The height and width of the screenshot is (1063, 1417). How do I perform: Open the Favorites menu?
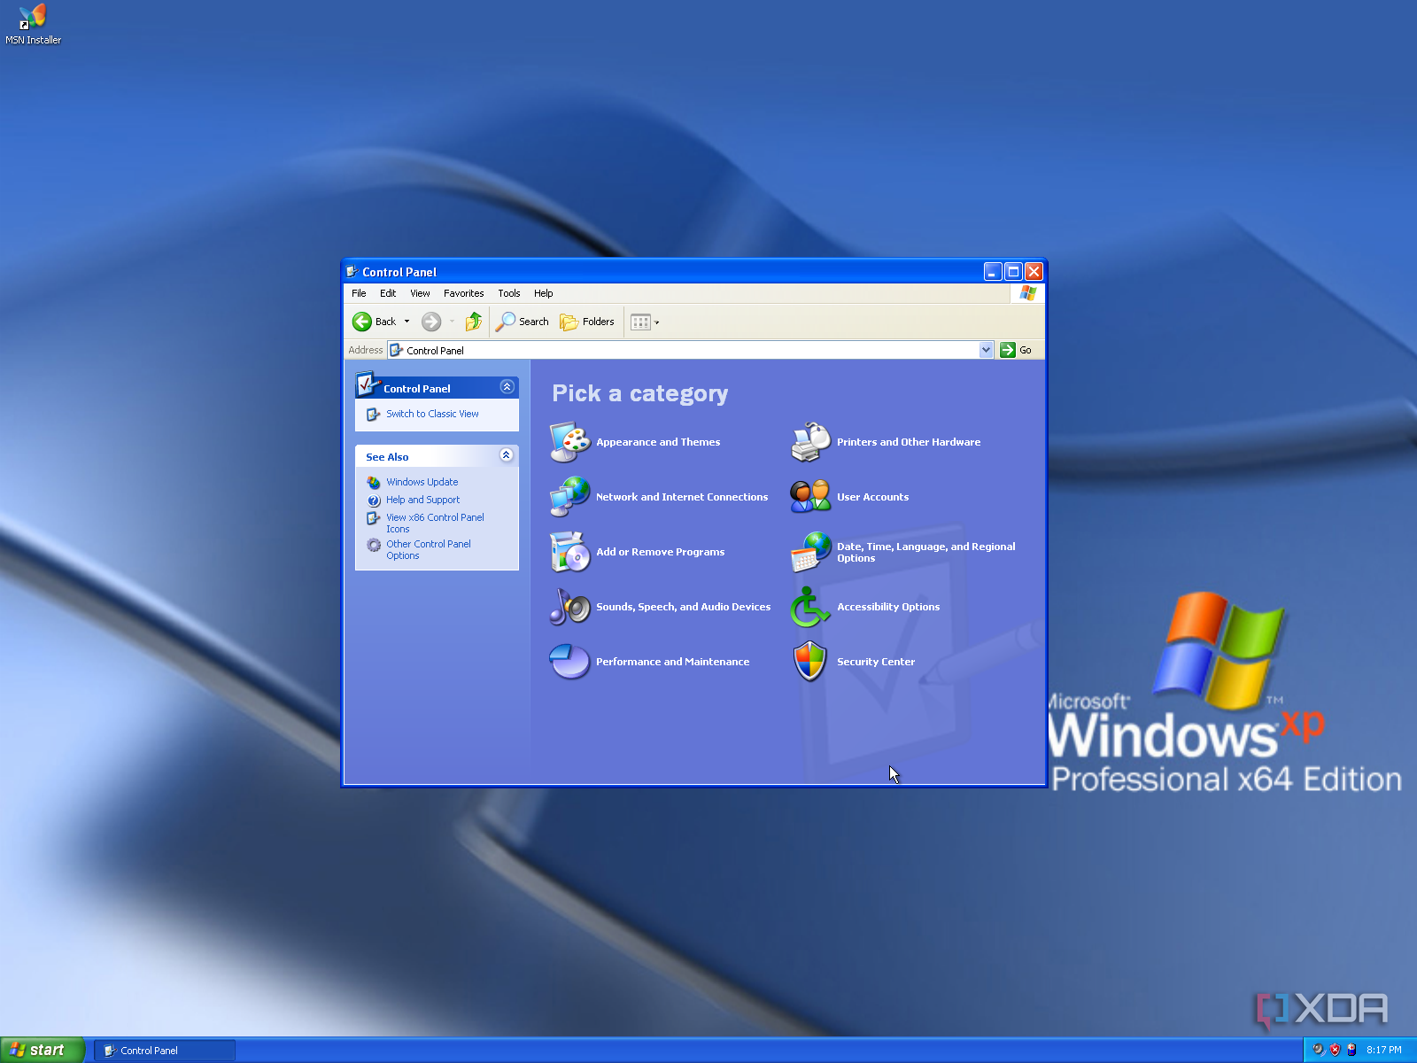464,293
